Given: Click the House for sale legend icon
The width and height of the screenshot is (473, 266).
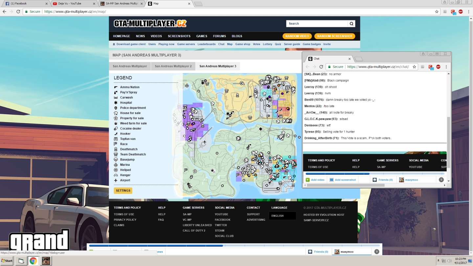Looking at the screenshot, I should (x=116, y=113).
